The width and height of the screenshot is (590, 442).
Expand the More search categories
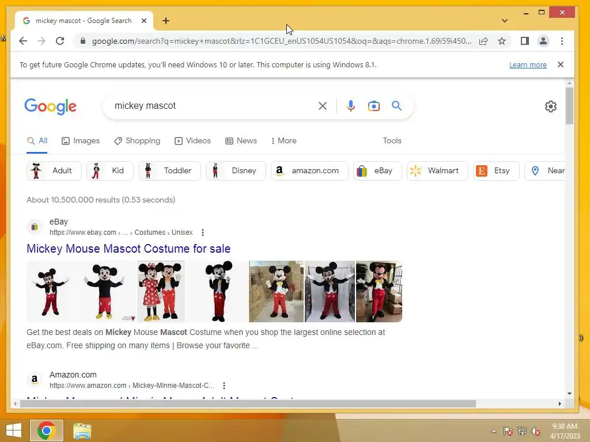point(283,141)
